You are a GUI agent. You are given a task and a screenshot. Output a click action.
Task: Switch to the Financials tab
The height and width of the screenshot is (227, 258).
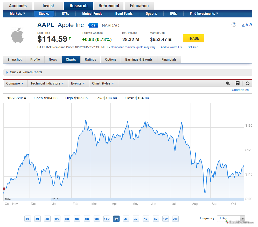[x=169, y=60]
